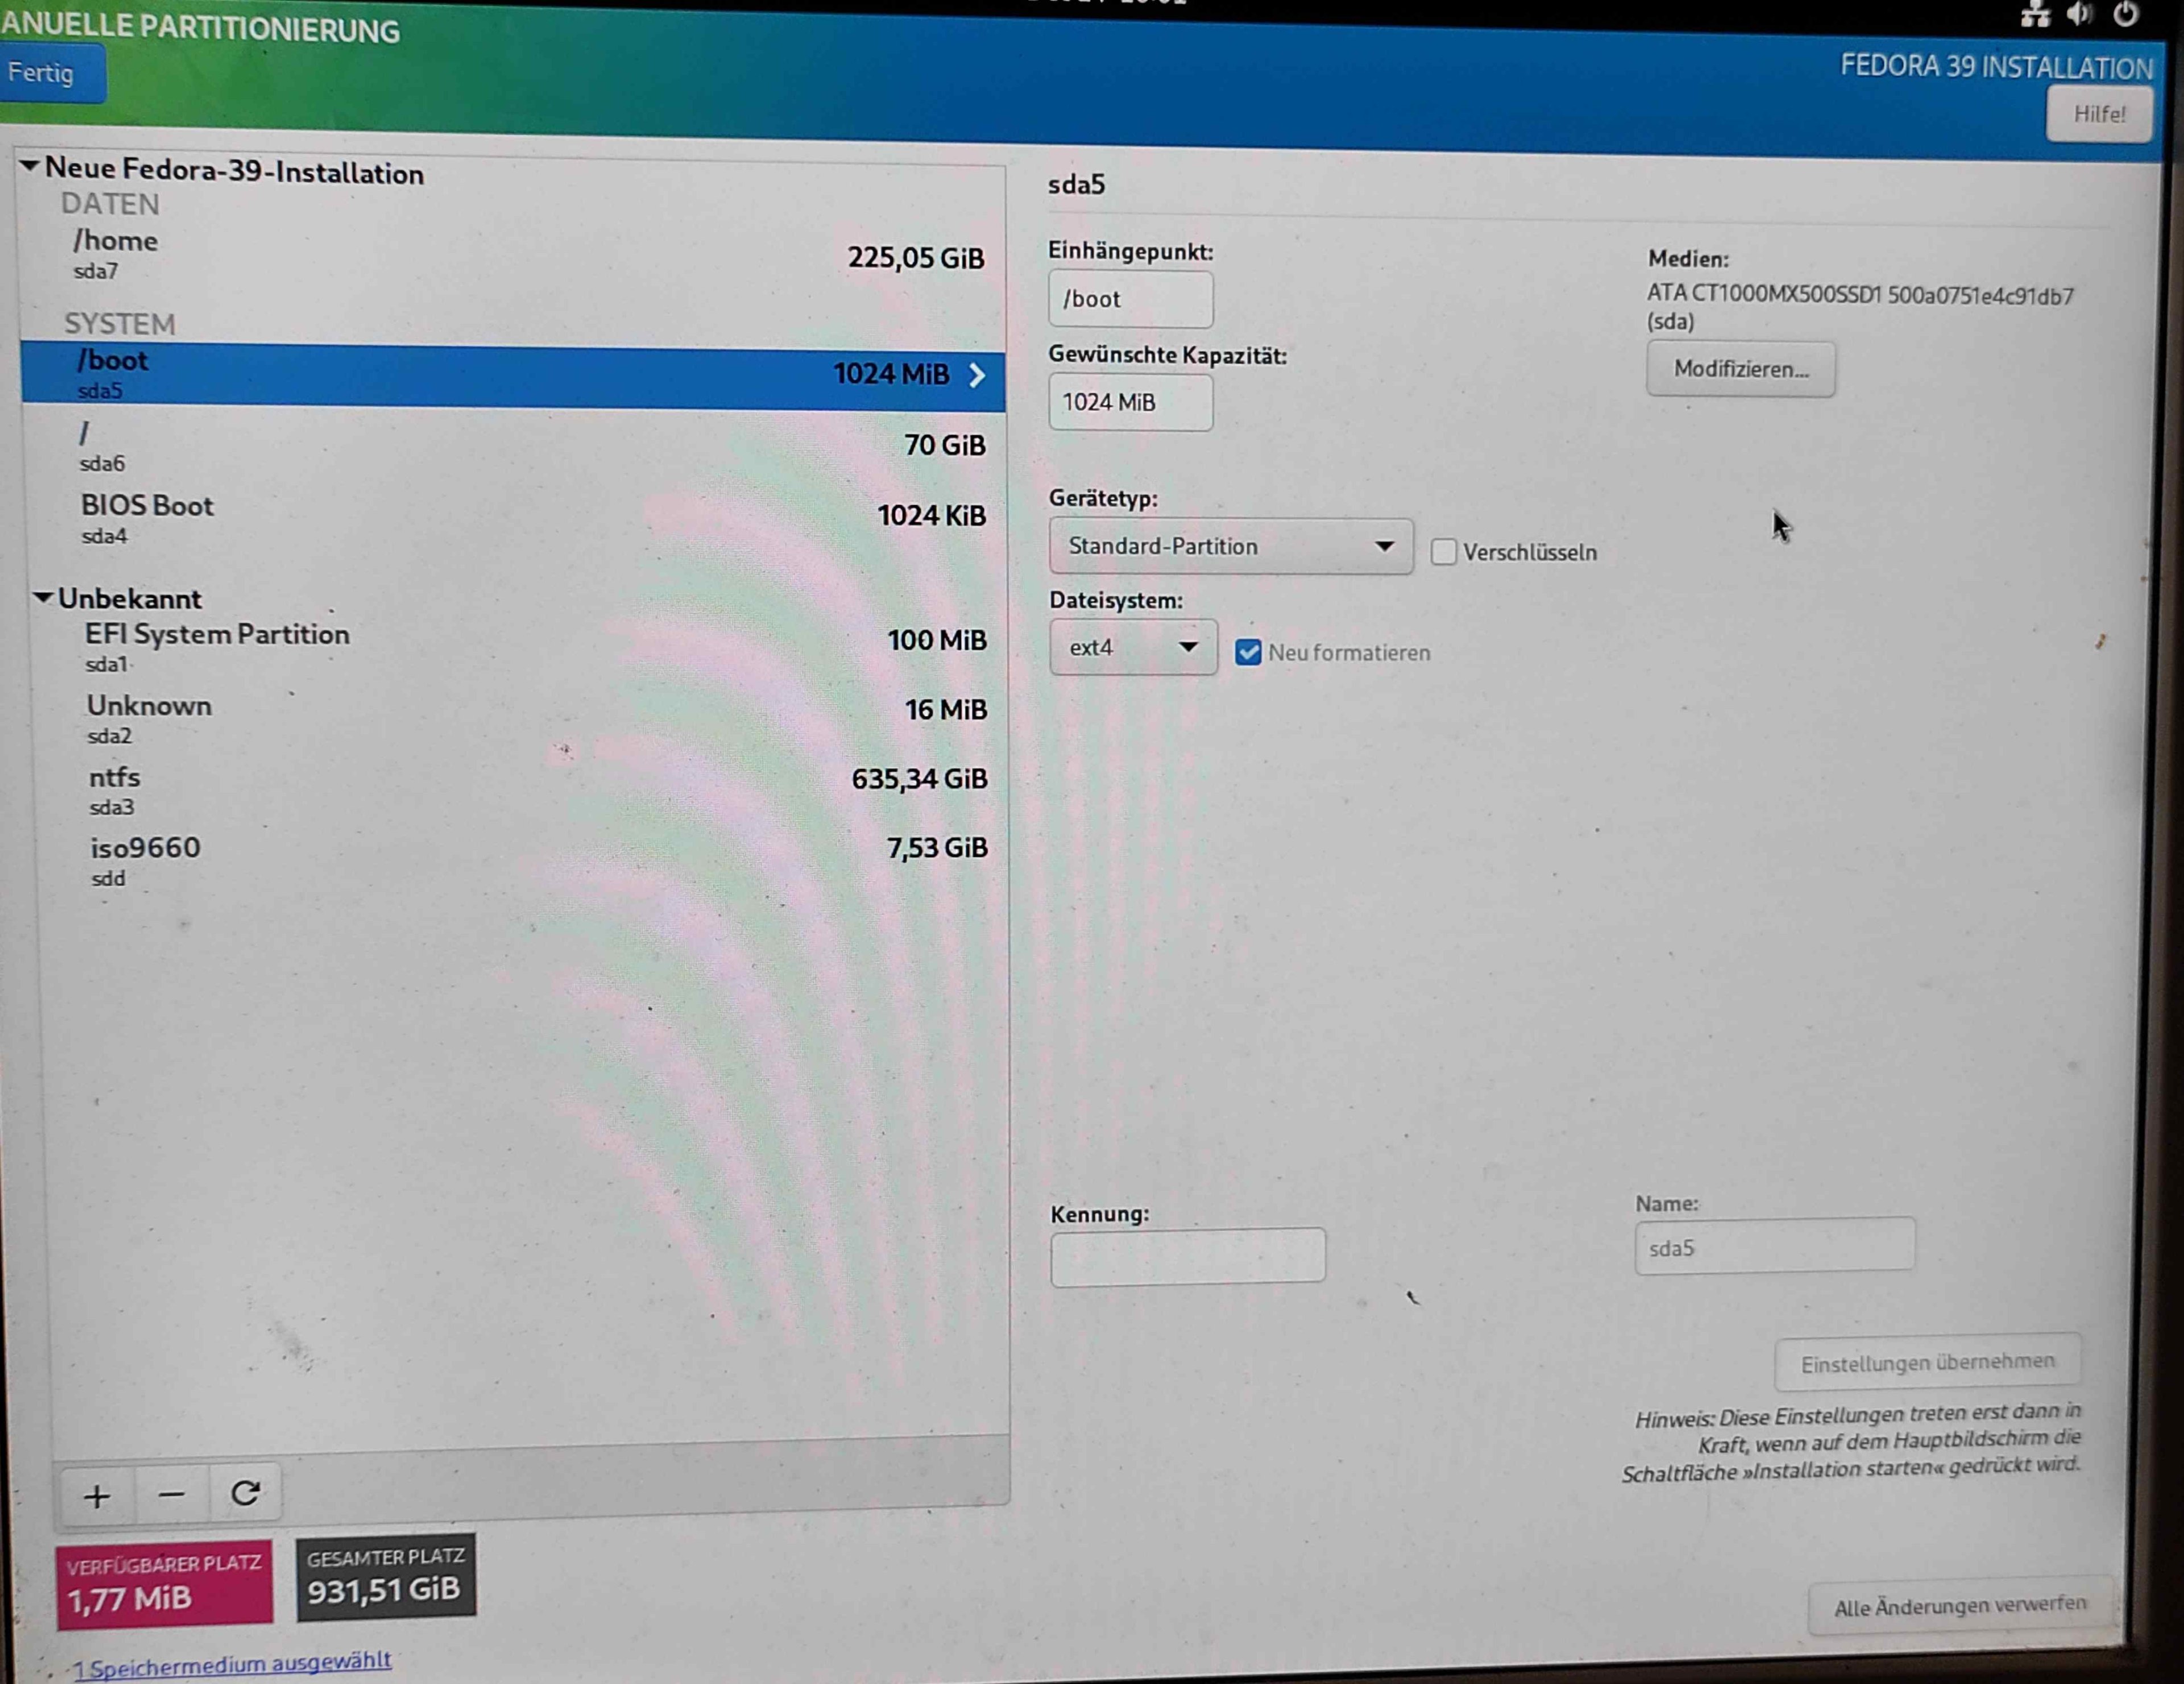This screenshot has width=2184, height=1684.
Task: Click the Gewünschte Kapazität input field
Action: click(1130, 402)
